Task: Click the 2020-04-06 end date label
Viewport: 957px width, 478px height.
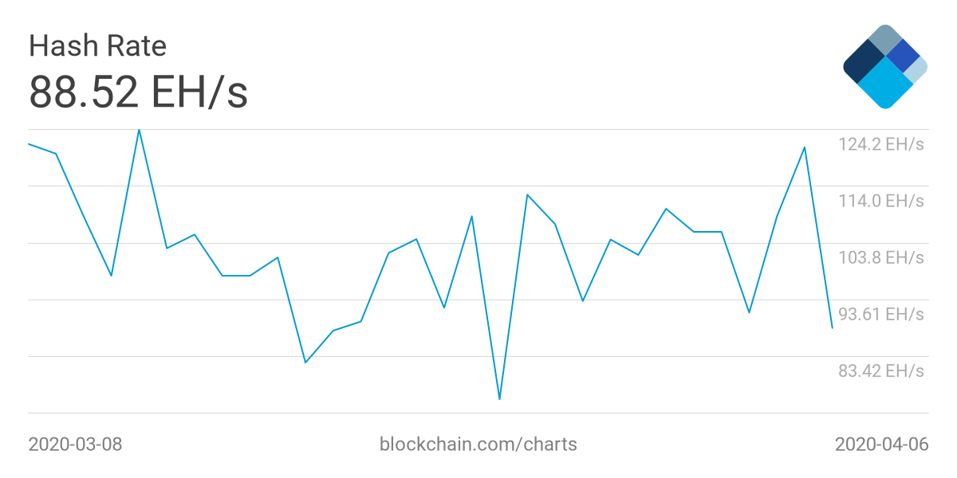Action: pos(881,444)
